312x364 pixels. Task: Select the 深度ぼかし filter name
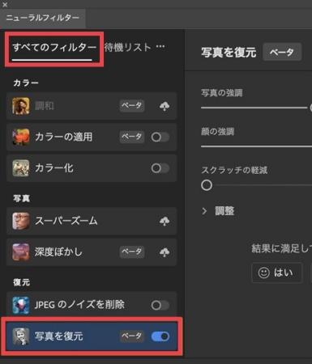pyautogui.click(x=58, y=252)
